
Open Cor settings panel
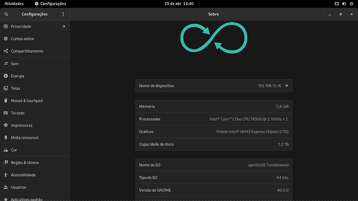point(35,150)
